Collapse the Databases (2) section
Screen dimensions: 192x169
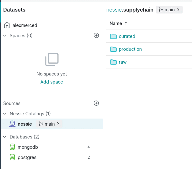[5, 137]
